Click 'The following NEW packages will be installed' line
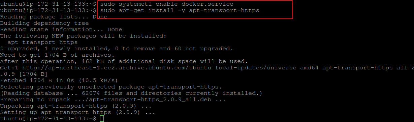This screenshot has width=414, height=122. coord(83,36)
